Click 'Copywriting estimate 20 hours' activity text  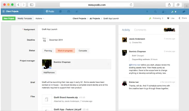[145, 59]
